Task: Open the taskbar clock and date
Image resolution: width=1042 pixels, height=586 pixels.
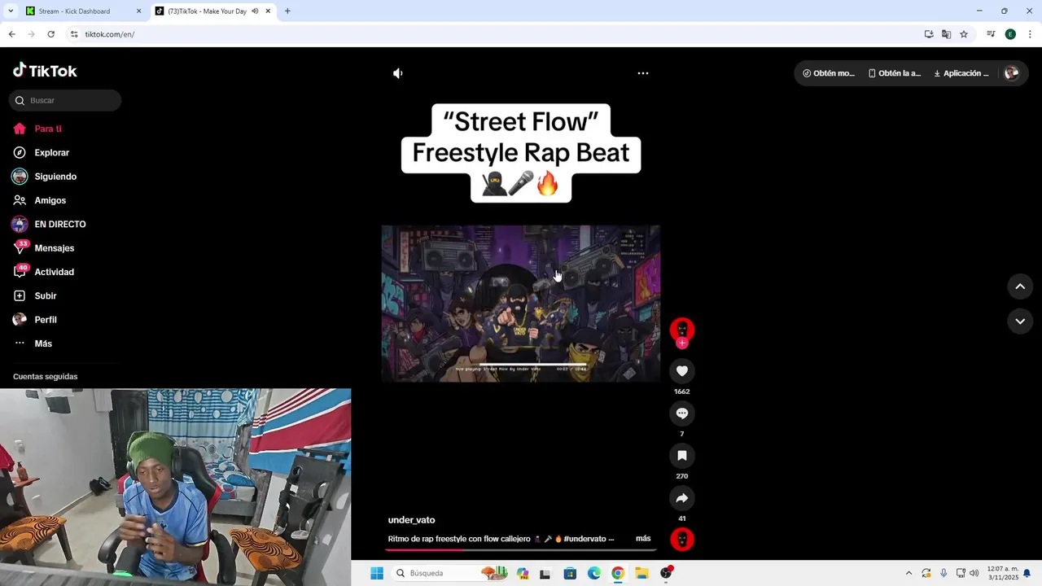Action: pyautogui.click(x=1003, y=573)
